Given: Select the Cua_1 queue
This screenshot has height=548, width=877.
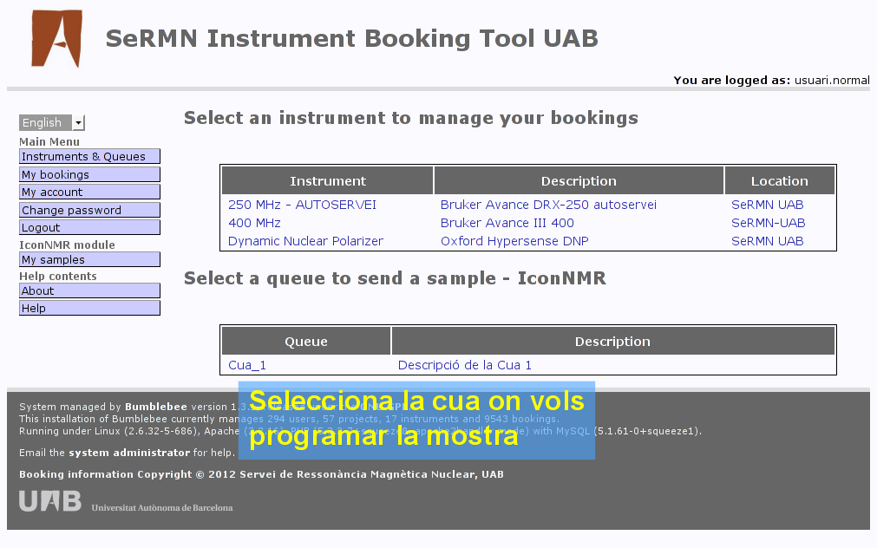Looking at the screenshot, I should [x=247, y=365].
